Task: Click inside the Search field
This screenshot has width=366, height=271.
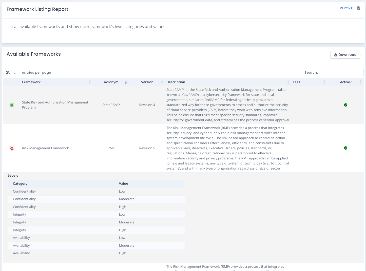Action: click(342, 72)
